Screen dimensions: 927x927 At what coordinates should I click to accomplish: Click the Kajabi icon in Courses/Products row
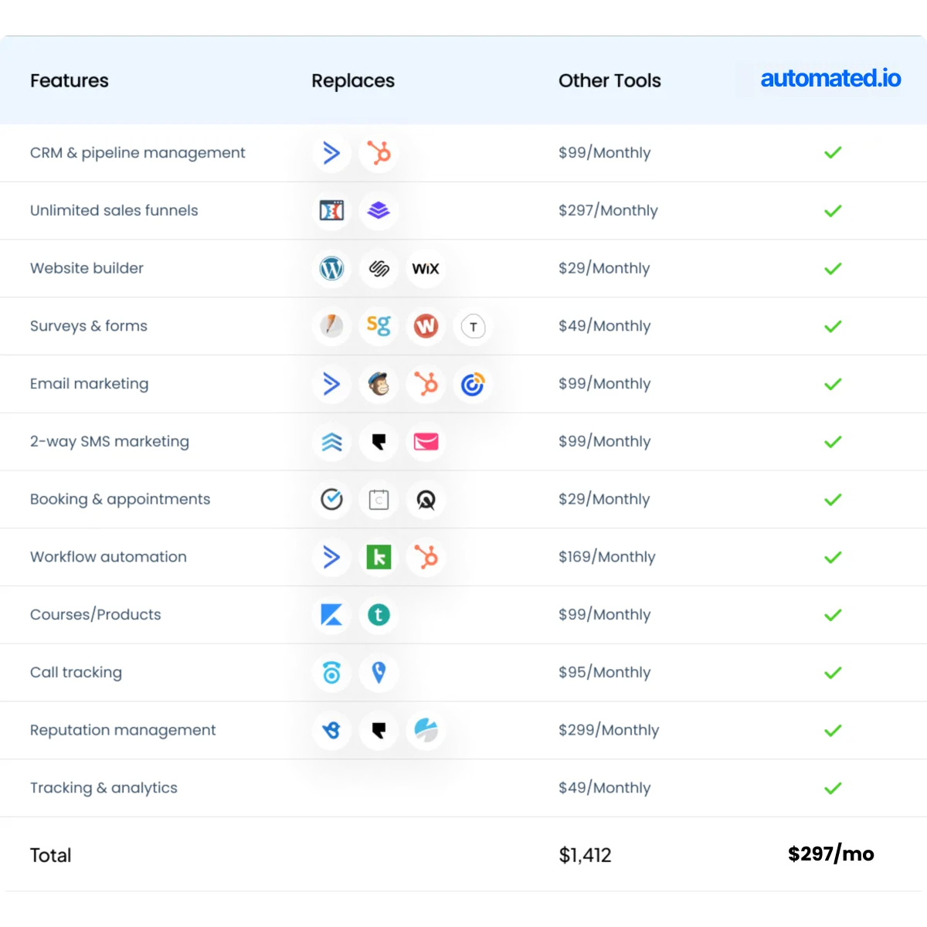click(331, 615)
